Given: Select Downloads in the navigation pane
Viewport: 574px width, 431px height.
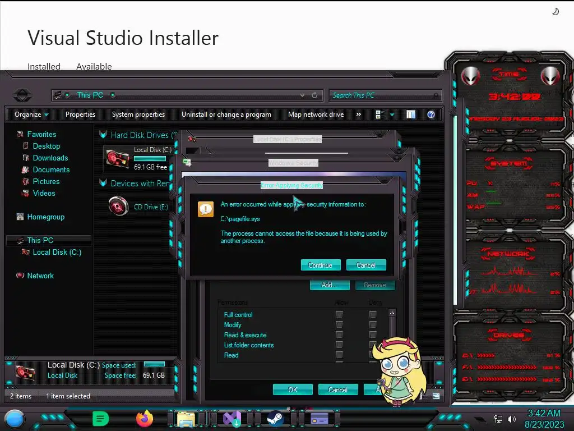Looking at the screenshot, I should [50, 158].
